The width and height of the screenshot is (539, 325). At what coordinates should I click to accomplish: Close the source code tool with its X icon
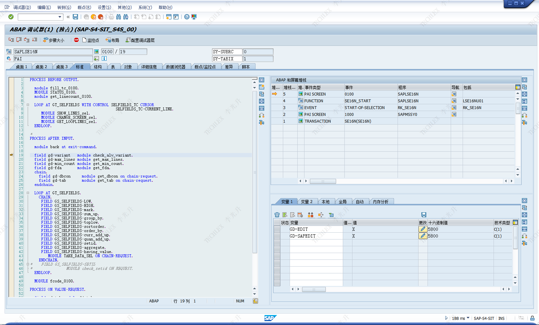click(262, 80)
